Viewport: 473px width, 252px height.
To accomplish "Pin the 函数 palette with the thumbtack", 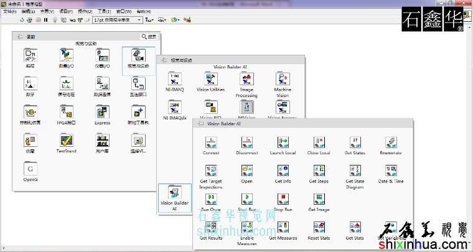I will [x=20, y=37].
